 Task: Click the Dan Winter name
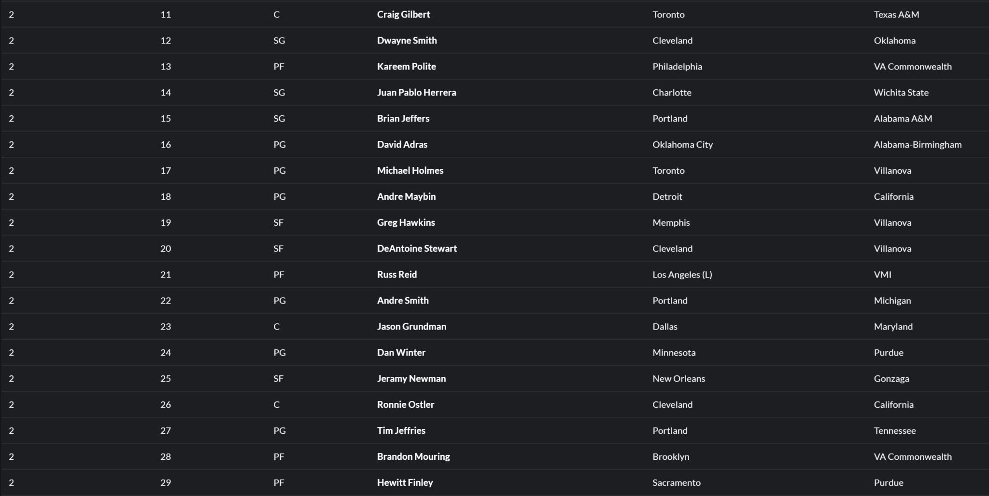tap(401, 353)
